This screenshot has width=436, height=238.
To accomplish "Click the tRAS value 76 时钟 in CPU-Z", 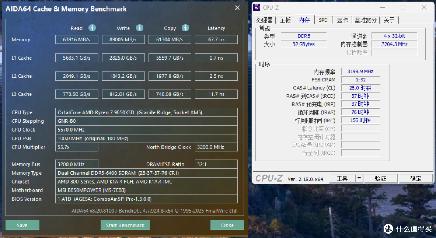I will 361,112.
